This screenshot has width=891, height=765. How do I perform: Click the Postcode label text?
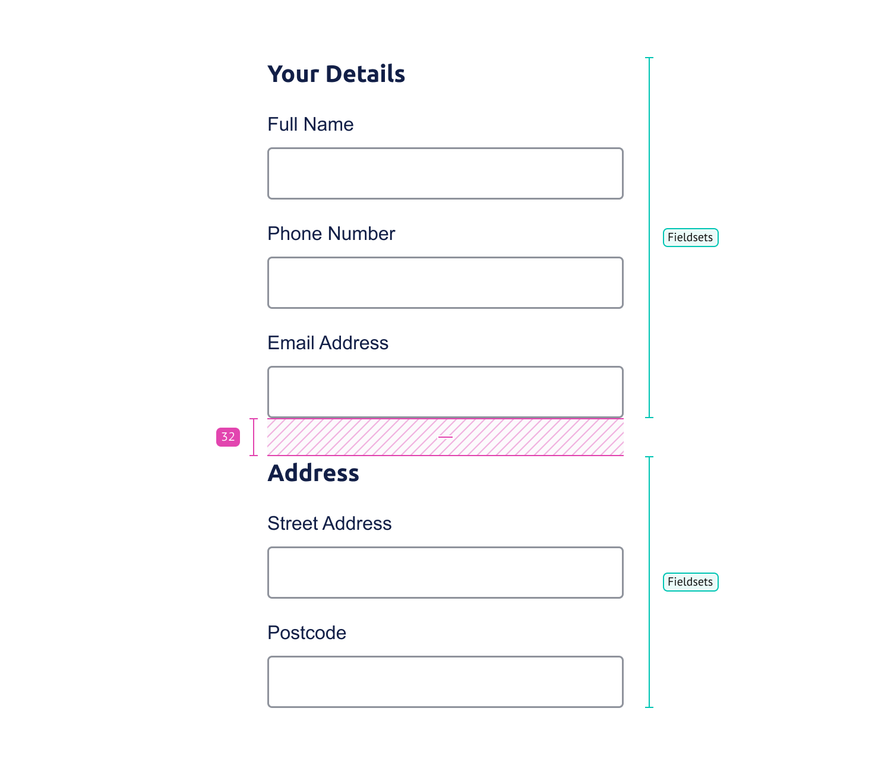coord(307,633)
